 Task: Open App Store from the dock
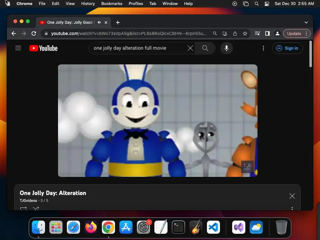click(126, 227)
